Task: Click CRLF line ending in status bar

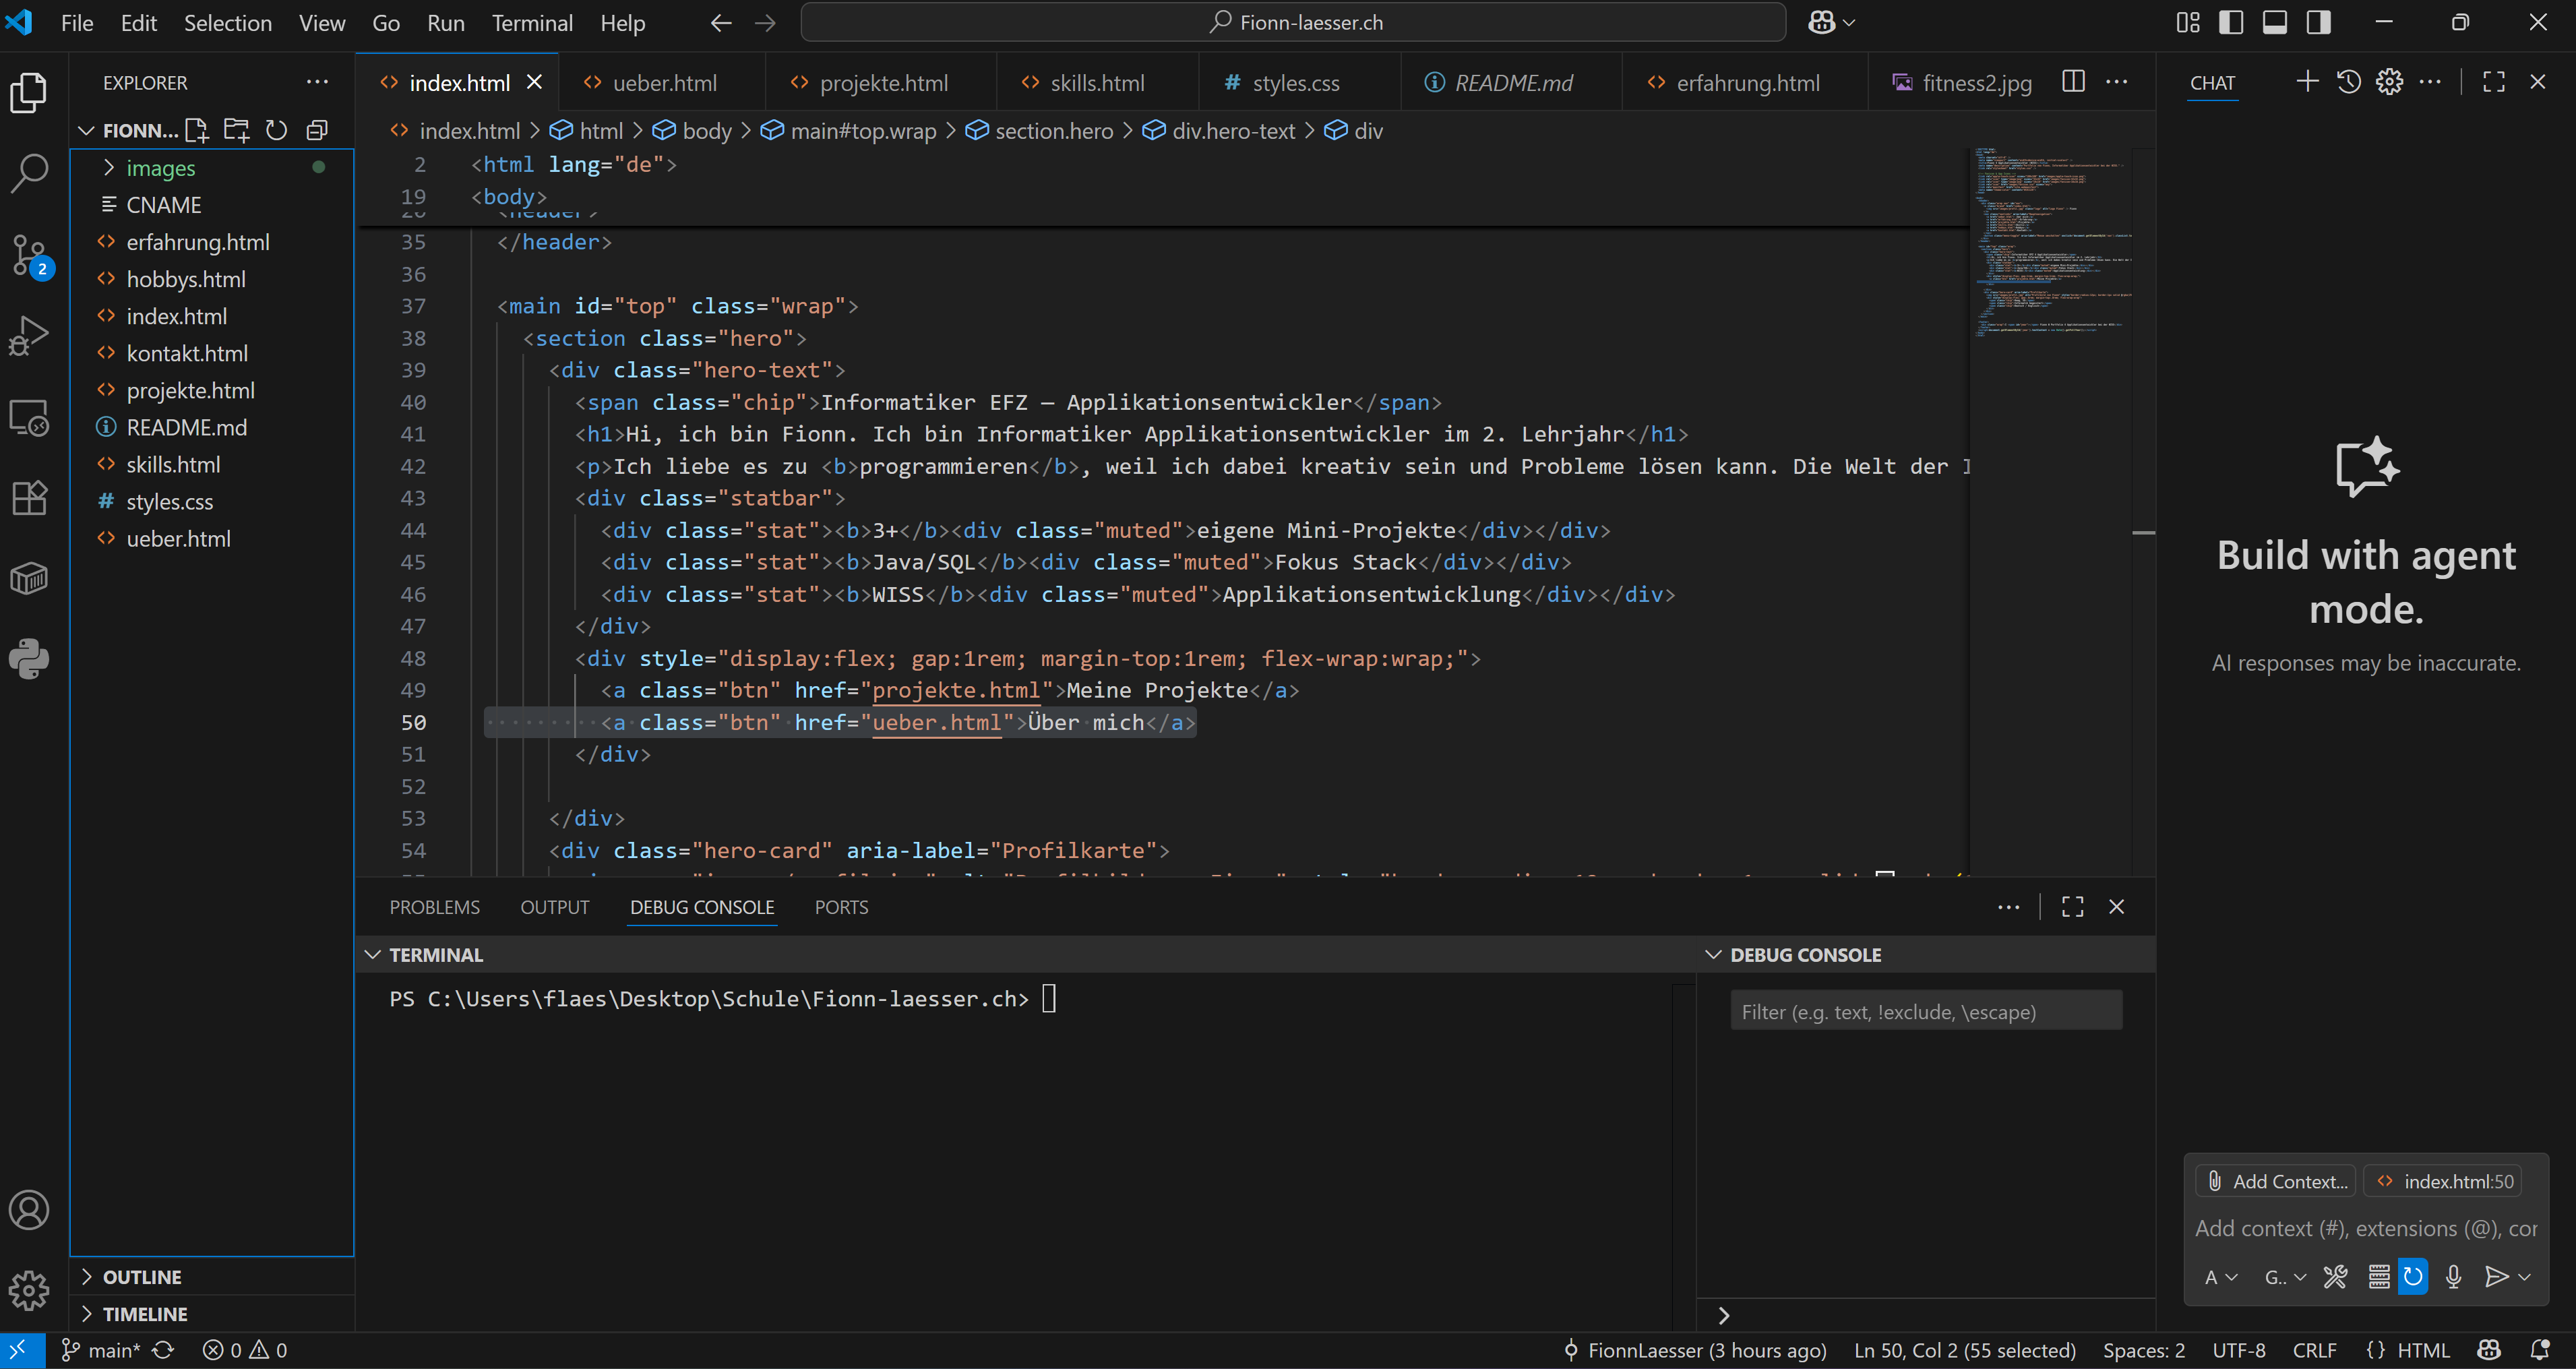Action: 2314,1350
